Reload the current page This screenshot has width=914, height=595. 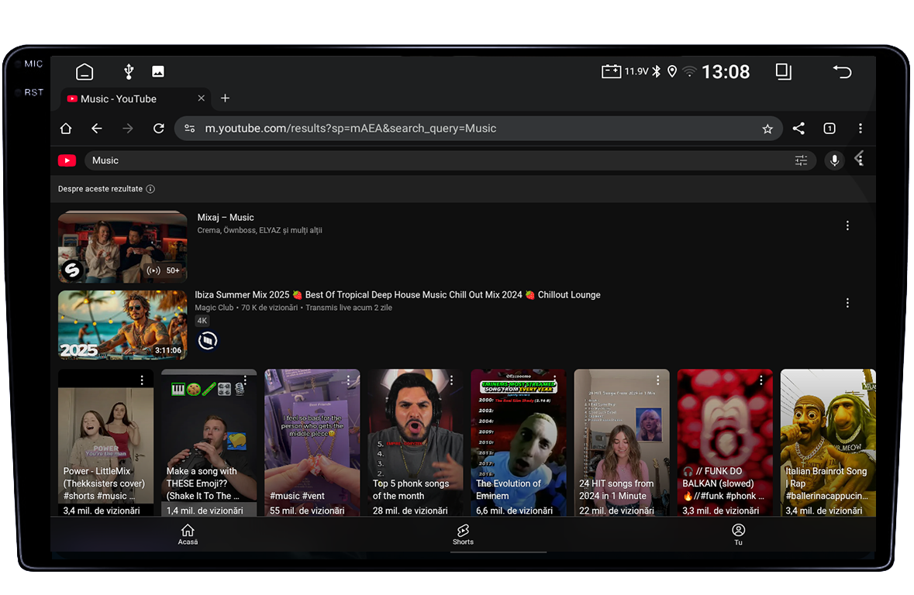pyautogui.click(x=159, y=128)
